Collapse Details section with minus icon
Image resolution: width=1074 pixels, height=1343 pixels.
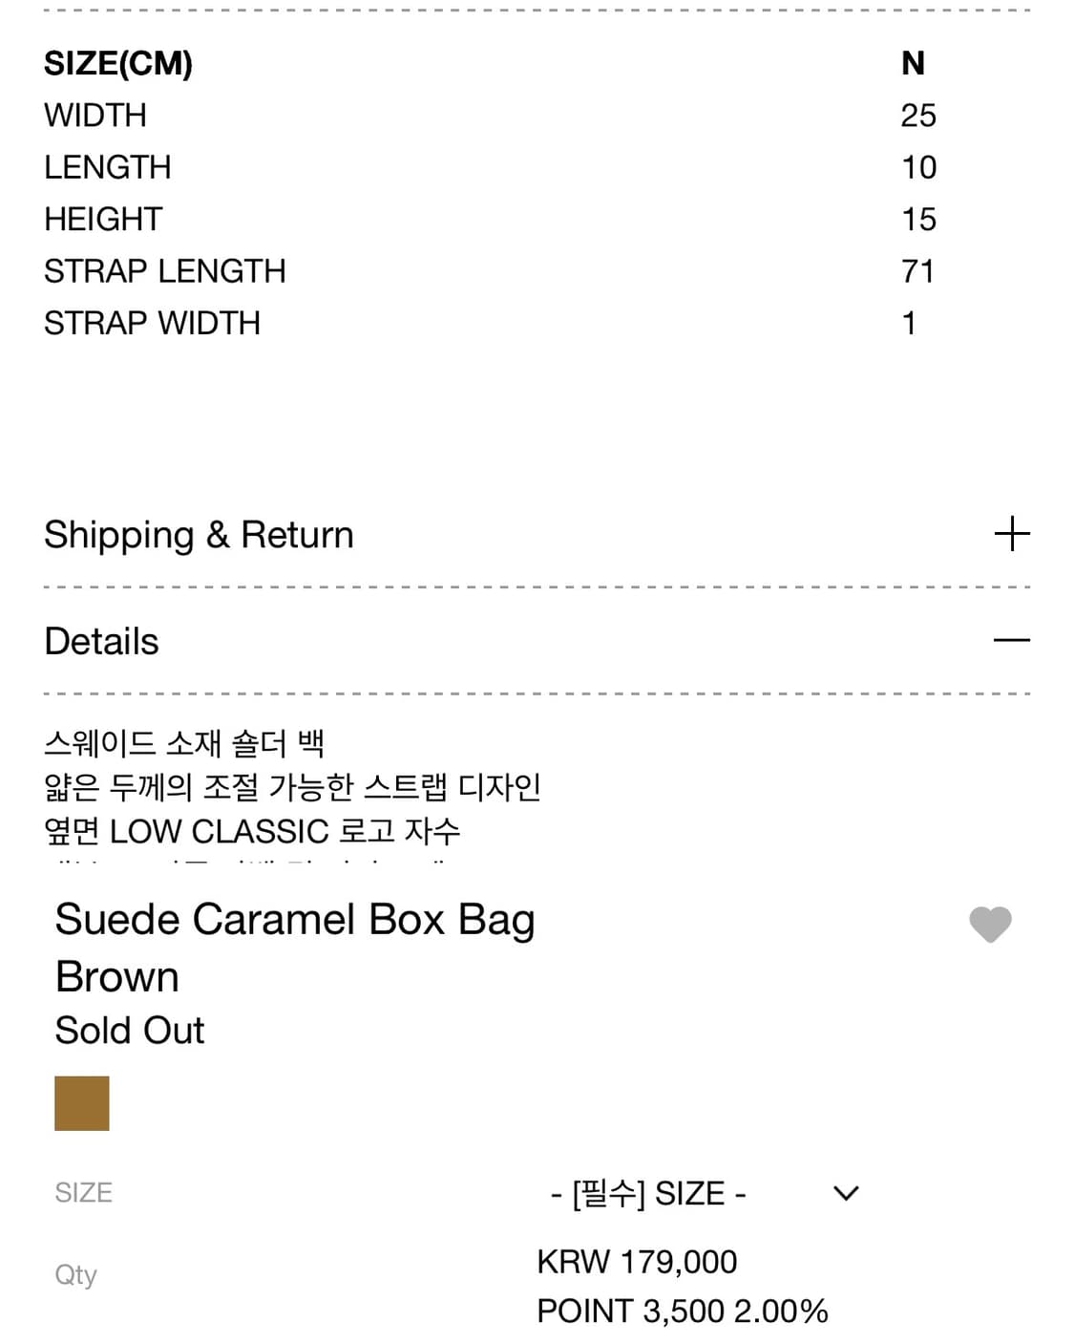1012,640
